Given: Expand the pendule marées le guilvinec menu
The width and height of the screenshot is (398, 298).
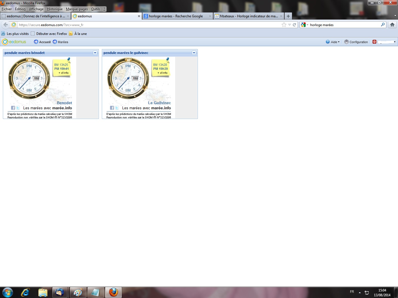Looking at the screenshot, I should tap(194, 53).
